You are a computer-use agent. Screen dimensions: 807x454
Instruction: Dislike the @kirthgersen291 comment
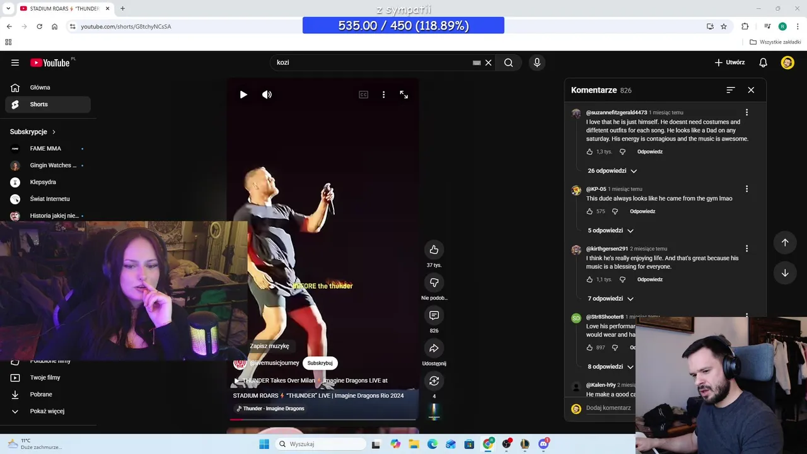[622, 280]
